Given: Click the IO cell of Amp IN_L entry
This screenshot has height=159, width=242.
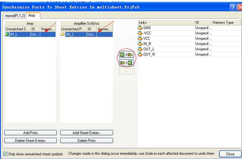Looking at the screenshot, I should point(35,34).
